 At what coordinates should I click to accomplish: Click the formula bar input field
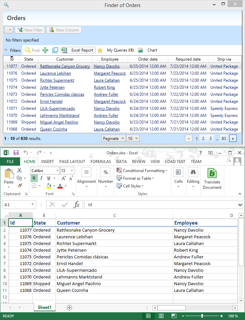[161, 205]
